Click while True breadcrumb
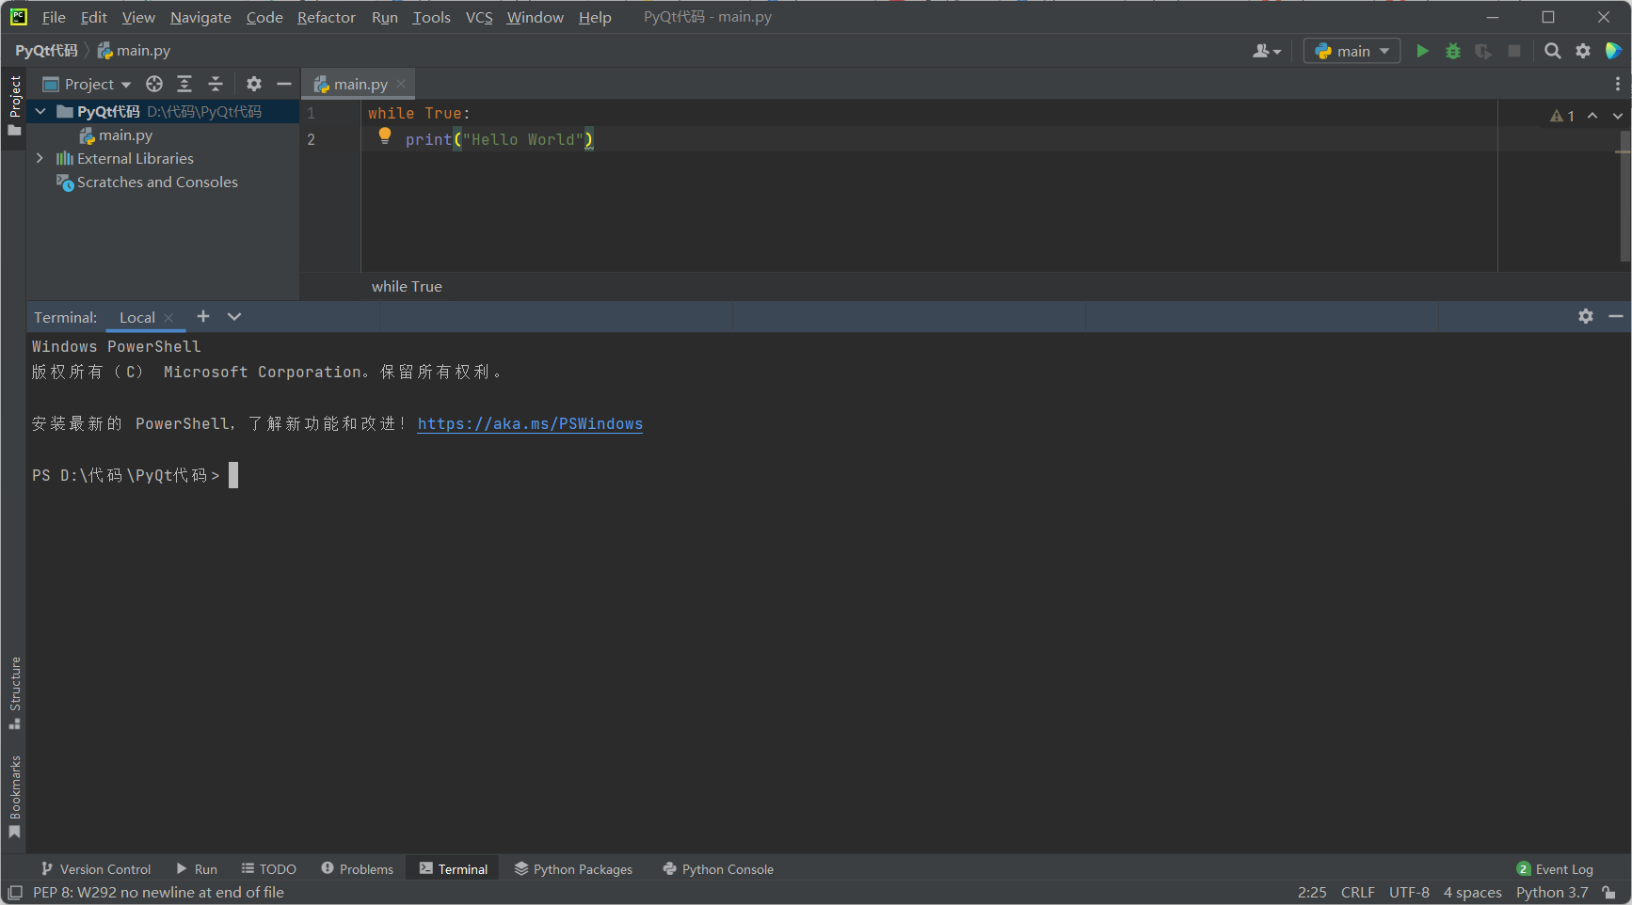The width and height of the screenshot is (1632, 905). (407, 286)
